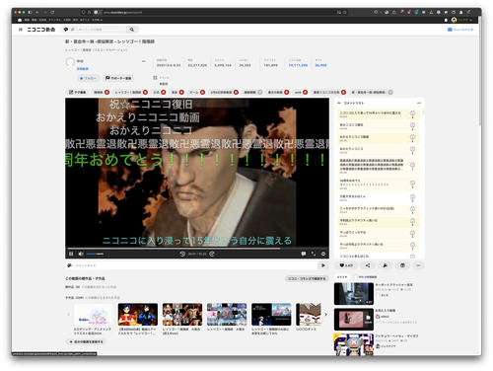Click the comment input field

point(195,265)
